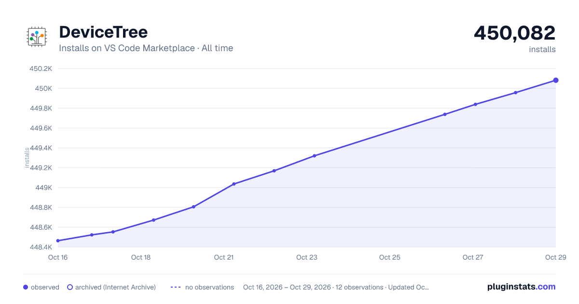Viewport: 579px width, 304px height.
Task: Click the dashed 'no observations' legend marker
Action: coord(176,287)
